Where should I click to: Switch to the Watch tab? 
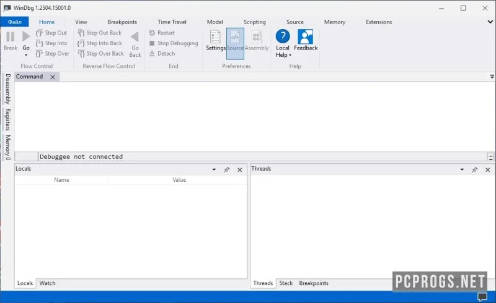tap(48, 283)
